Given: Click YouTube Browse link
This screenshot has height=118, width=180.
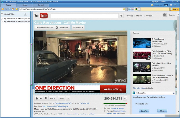Looking at the screenshot, I should tap(130, 16).
